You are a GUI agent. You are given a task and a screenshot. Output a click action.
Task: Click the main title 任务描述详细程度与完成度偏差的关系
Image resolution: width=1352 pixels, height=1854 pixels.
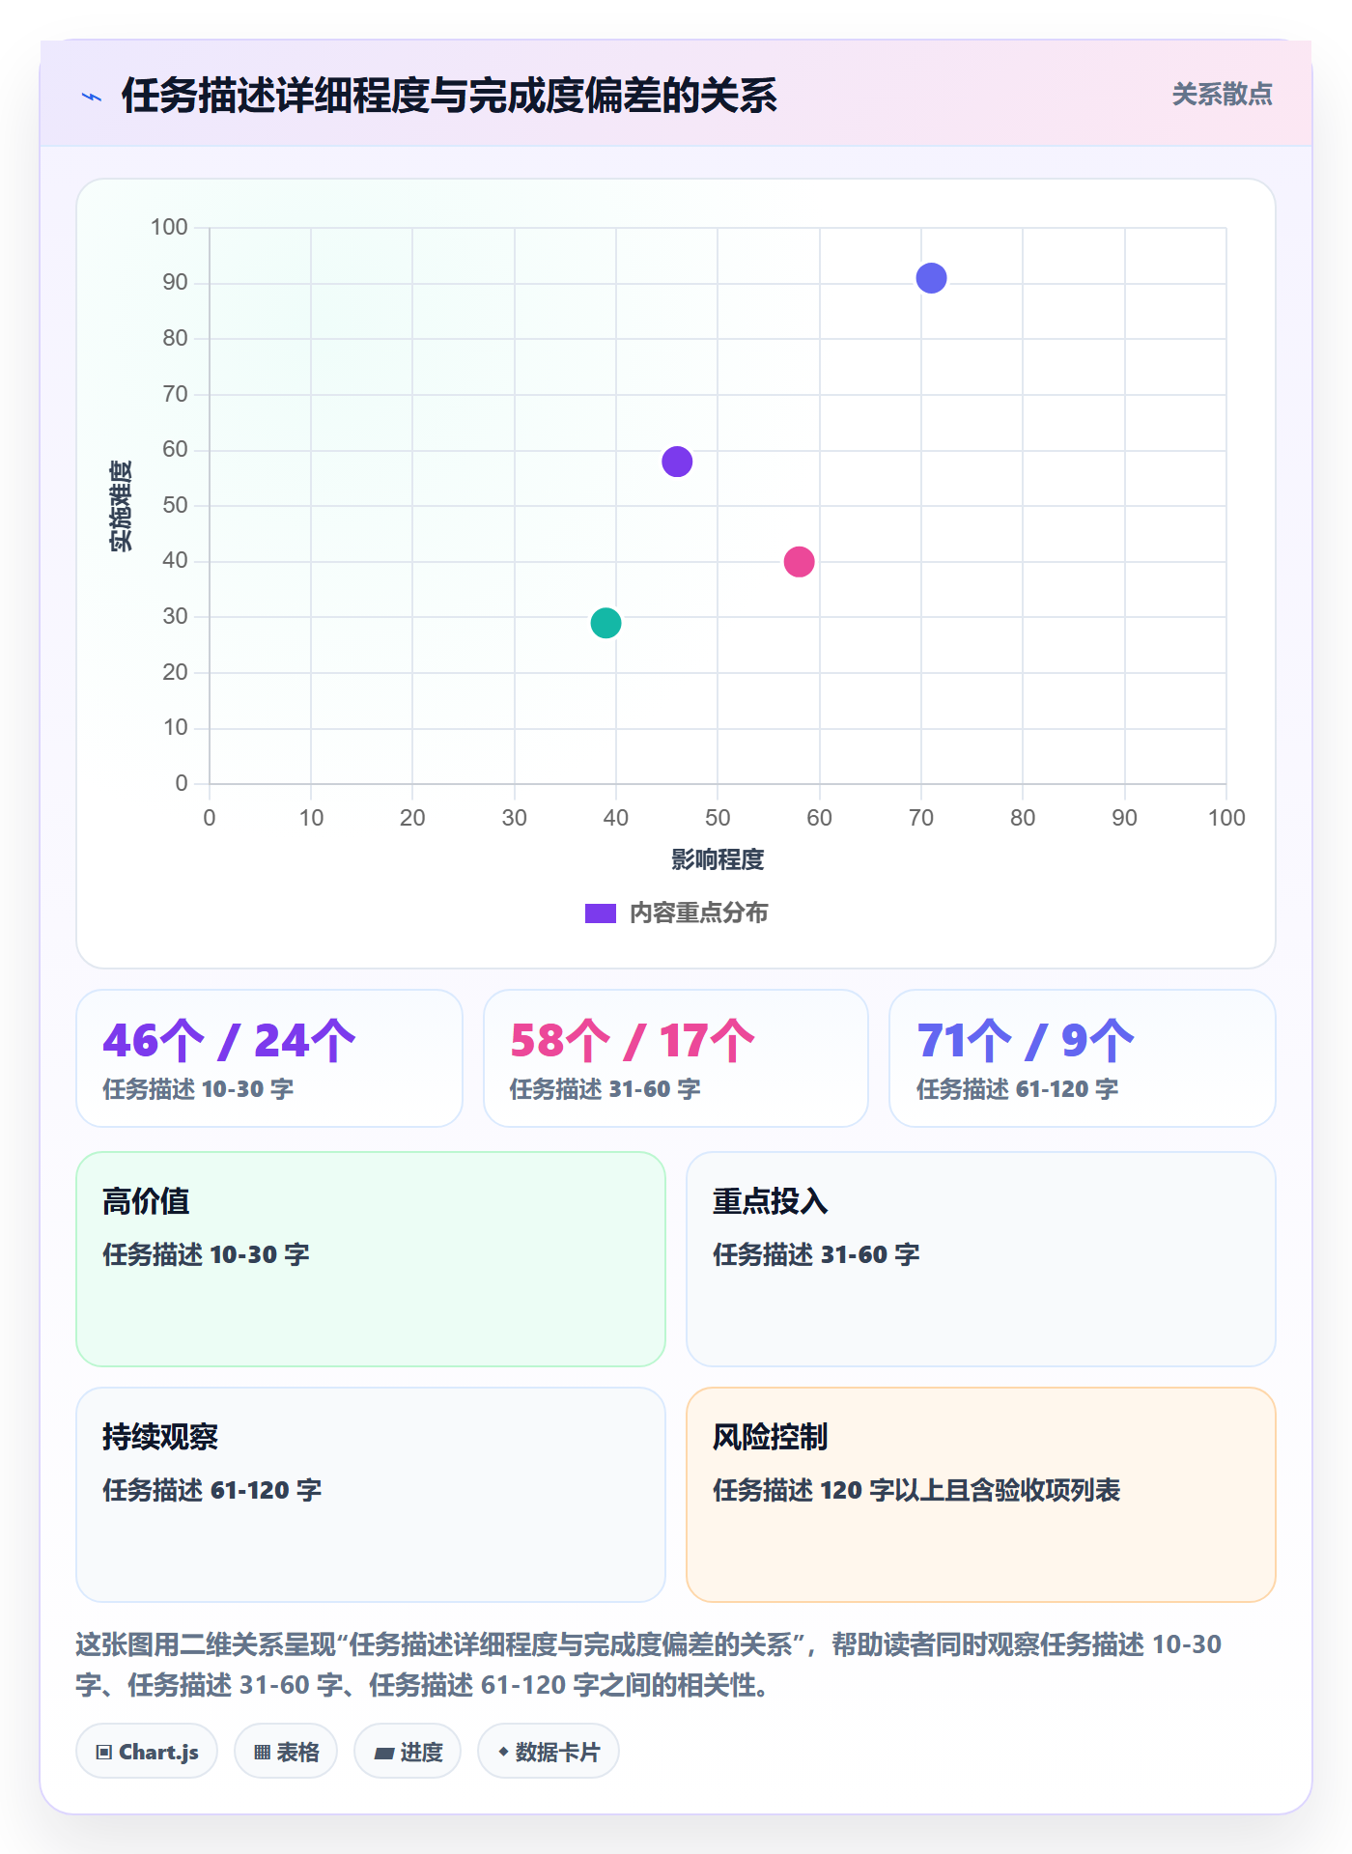pyautogui.click(x=449, y=96)
